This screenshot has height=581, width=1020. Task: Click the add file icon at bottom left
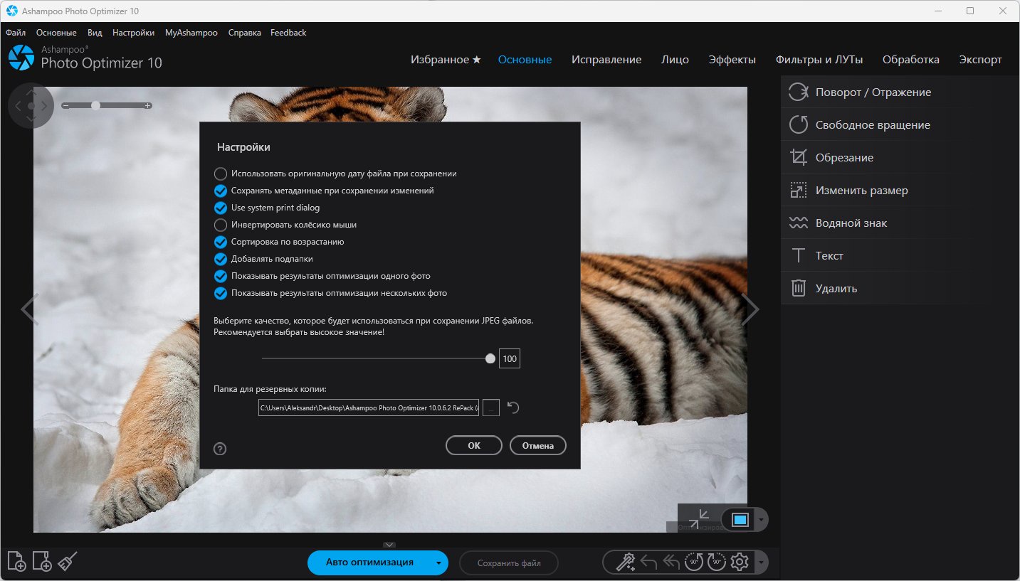click(17, 562)
